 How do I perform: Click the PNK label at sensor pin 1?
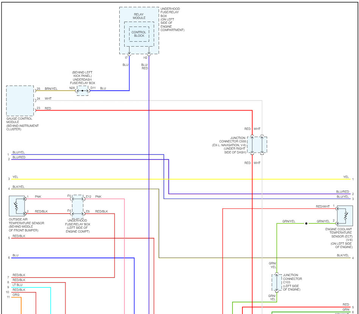pos(38,197)
